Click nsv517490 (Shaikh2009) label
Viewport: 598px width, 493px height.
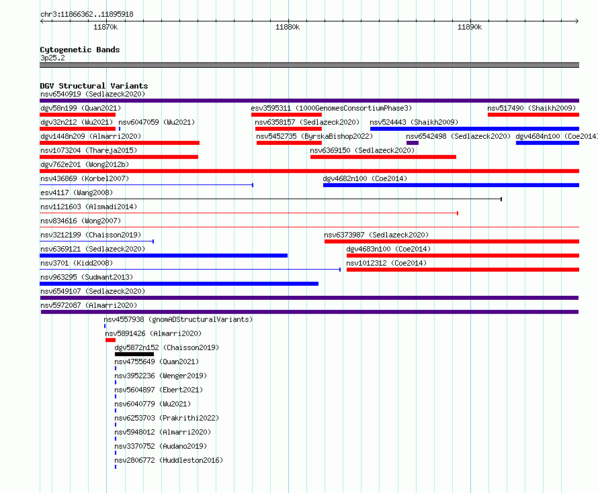point(531,108)
